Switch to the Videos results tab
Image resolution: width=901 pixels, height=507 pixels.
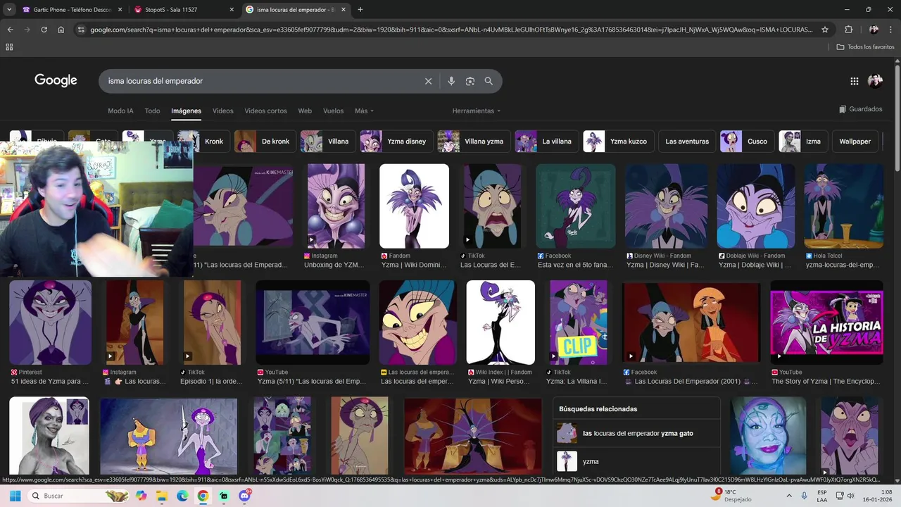[x=222, y=111]
